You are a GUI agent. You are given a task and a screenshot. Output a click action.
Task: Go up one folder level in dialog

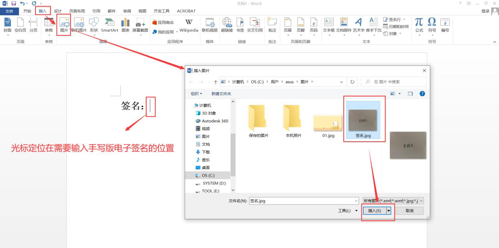pos(216,82)
